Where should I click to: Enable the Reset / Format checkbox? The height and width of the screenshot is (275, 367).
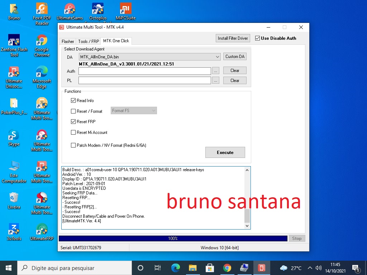tap(73, 111)
